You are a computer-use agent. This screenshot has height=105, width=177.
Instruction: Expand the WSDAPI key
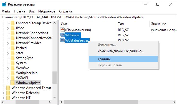tap(8, 78)
